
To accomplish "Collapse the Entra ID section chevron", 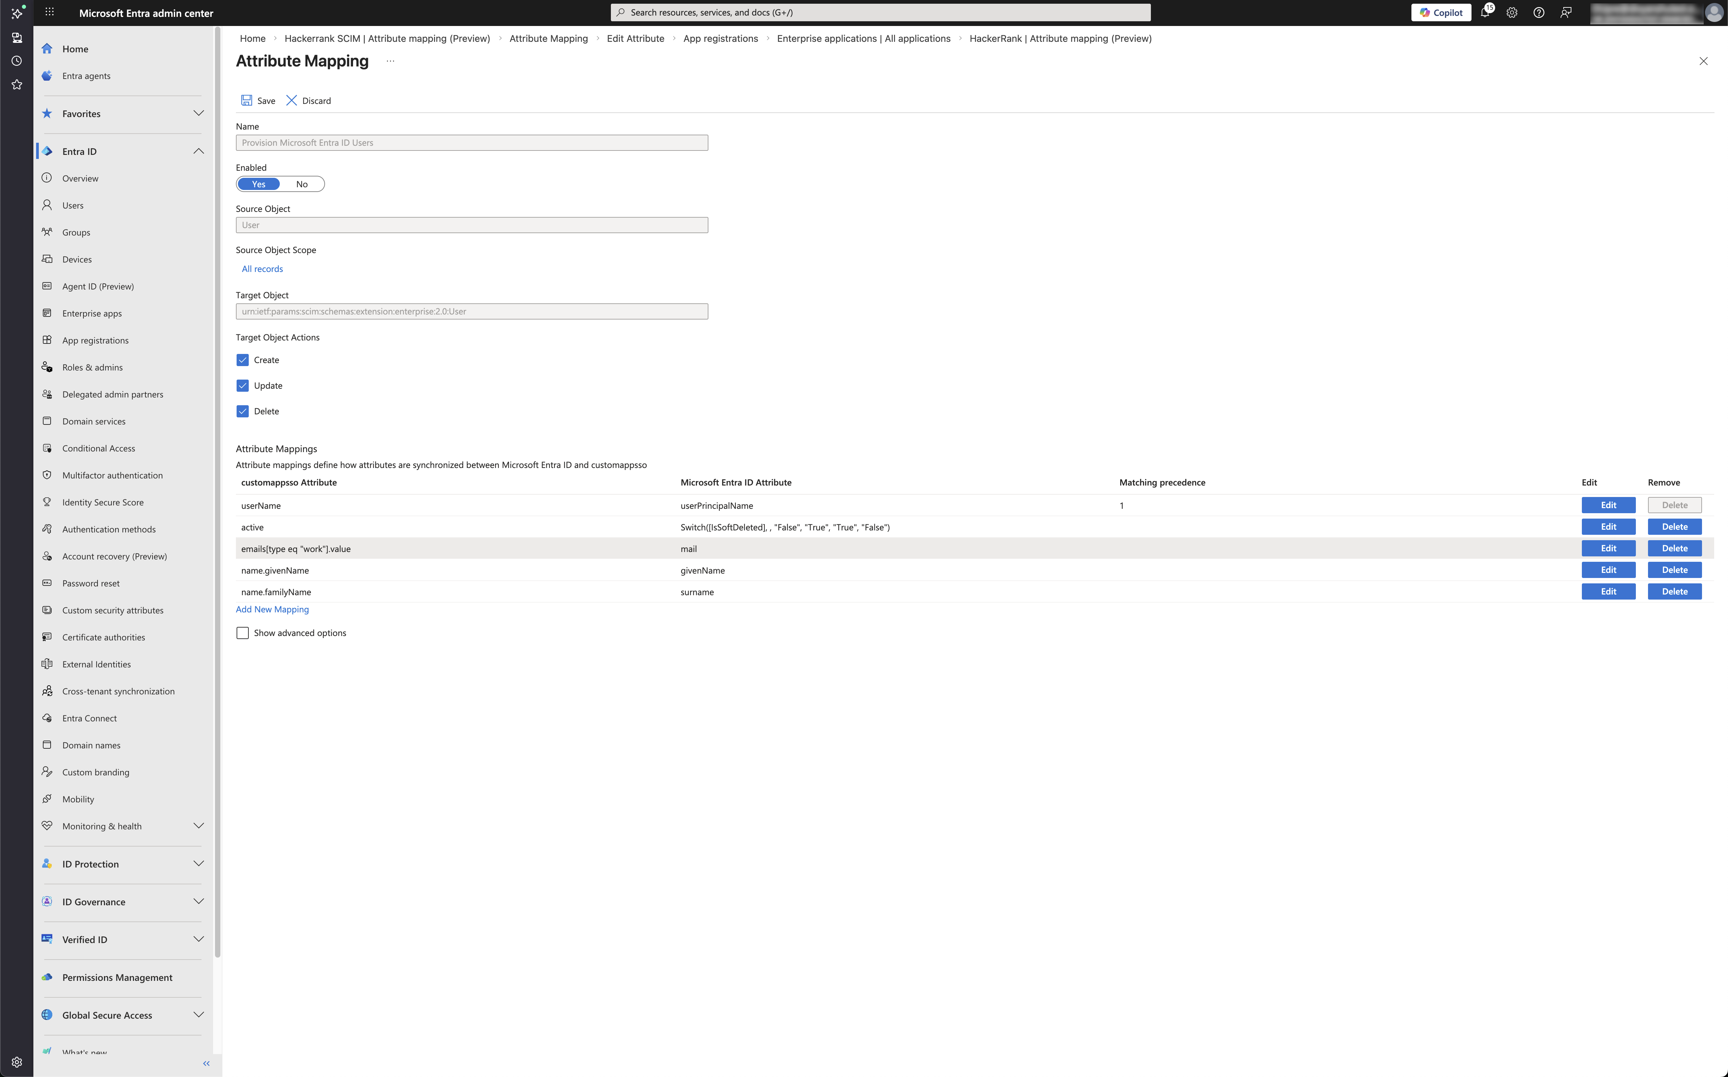I will coord(199,151).
